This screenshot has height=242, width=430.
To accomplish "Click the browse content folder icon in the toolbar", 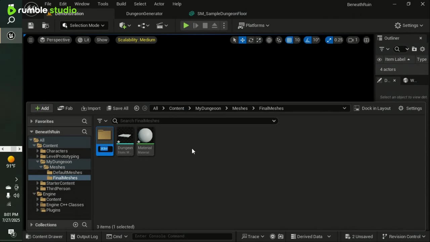I will pos(46,26).
